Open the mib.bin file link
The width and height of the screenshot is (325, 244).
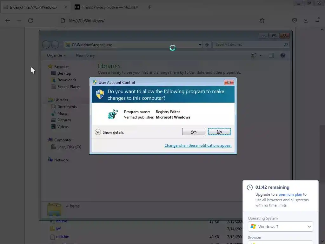(63, 236)
